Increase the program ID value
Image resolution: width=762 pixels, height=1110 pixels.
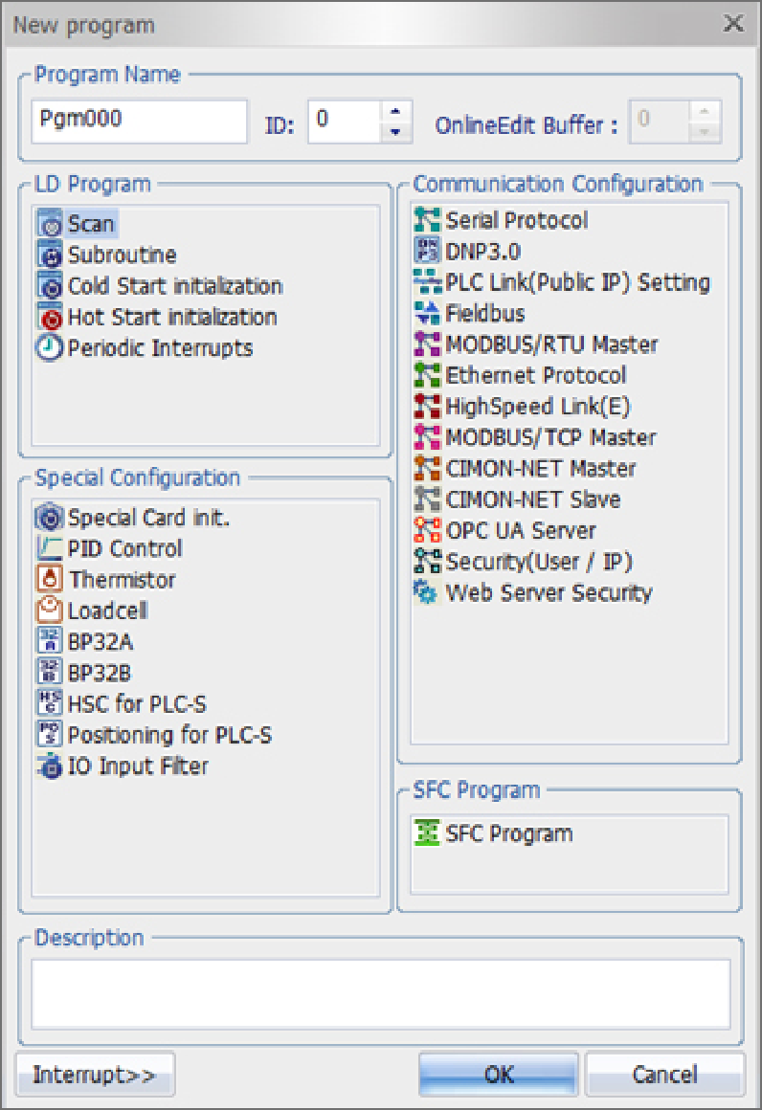click(x=396, y=111)
